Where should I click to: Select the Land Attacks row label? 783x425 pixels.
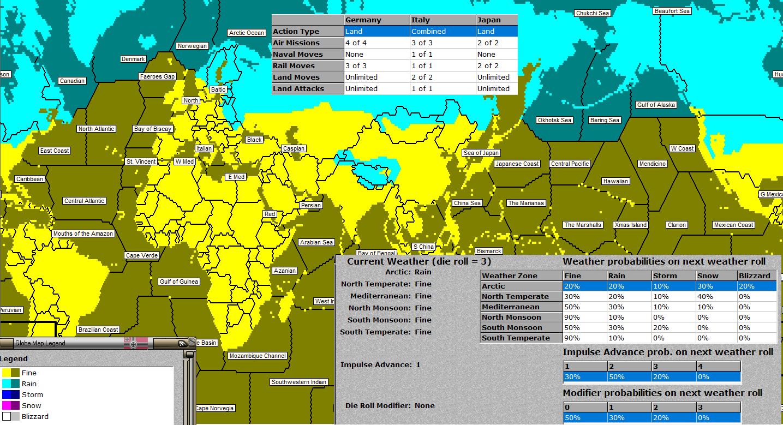click(308, 89)
